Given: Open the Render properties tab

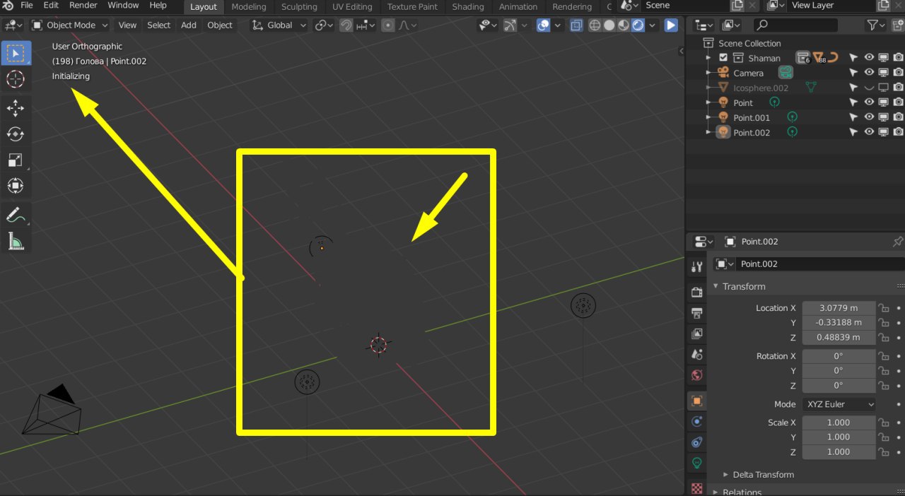Looking at the screenshot, I should [x=696, y=292].
